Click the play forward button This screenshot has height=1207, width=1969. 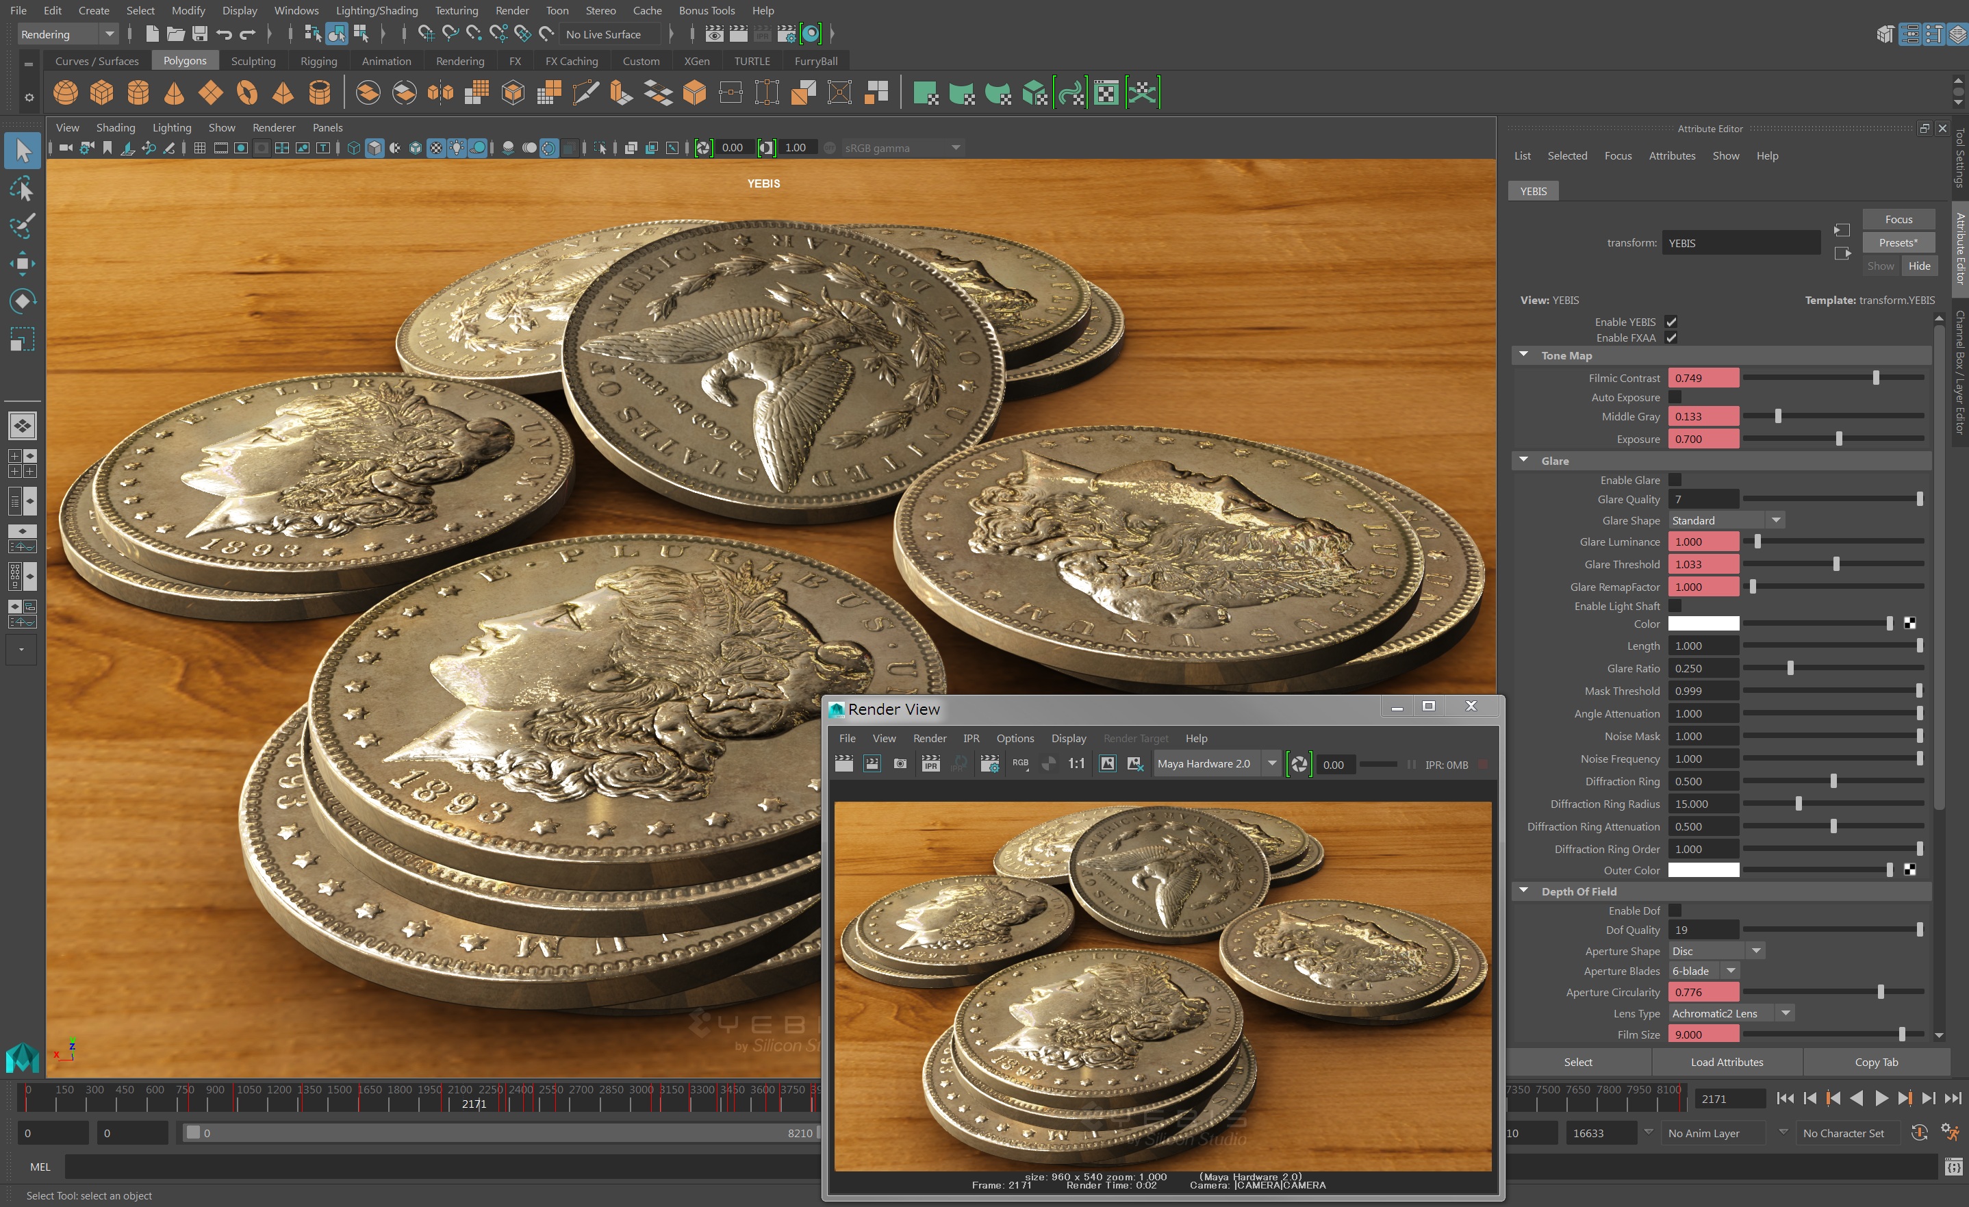pos(1881,1098)
